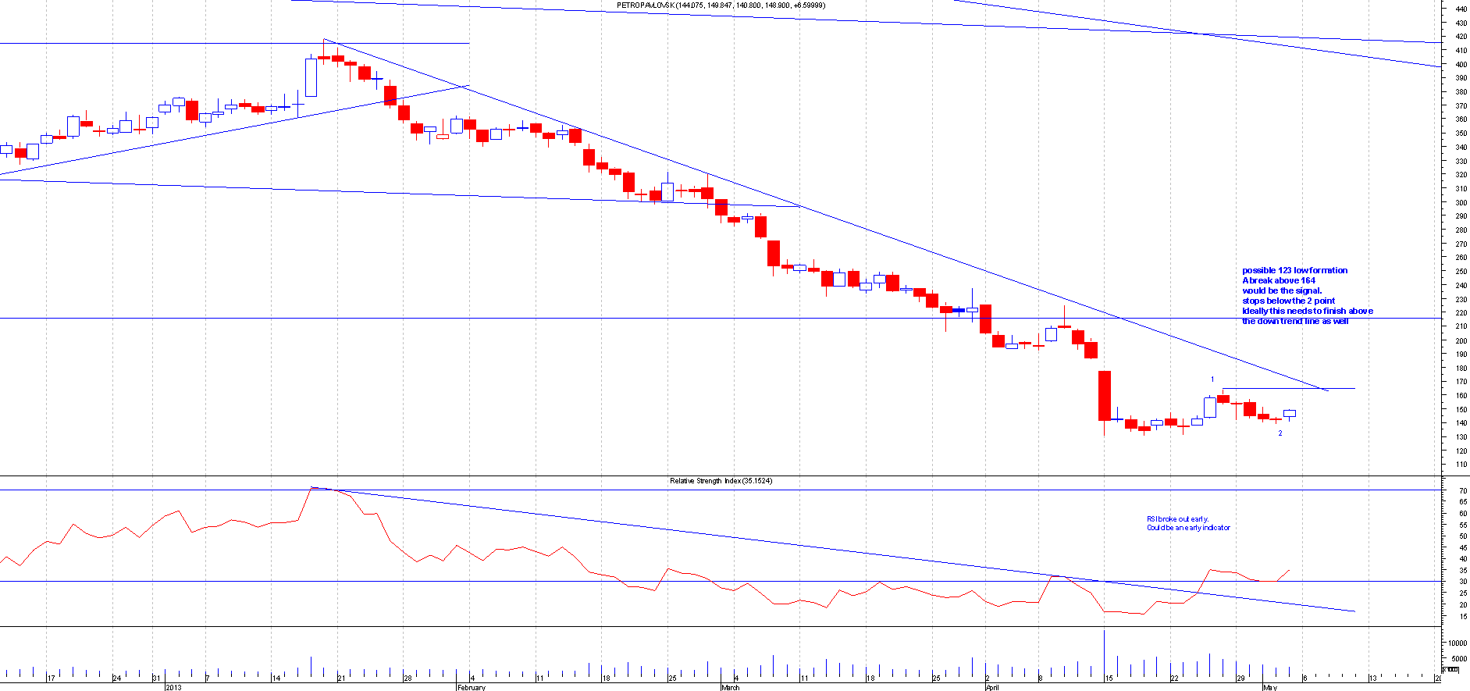Viewport: 1470px width, 691px height.
Task: Click the 440 price level on axis
Action: 1461,9
